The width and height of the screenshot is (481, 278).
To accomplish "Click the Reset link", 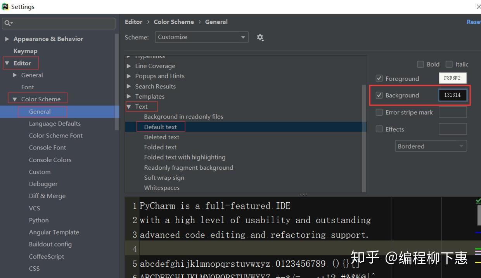I will click(474, 22).
